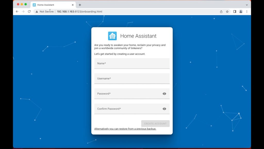Click the Home Assistant logo icon
The width and height of the screenshot is (264, 149).
[112, 36]
